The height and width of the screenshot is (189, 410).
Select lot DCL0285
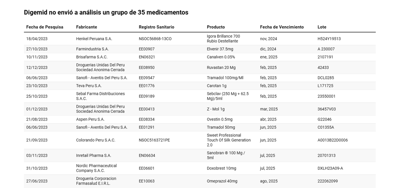(326, 78)
